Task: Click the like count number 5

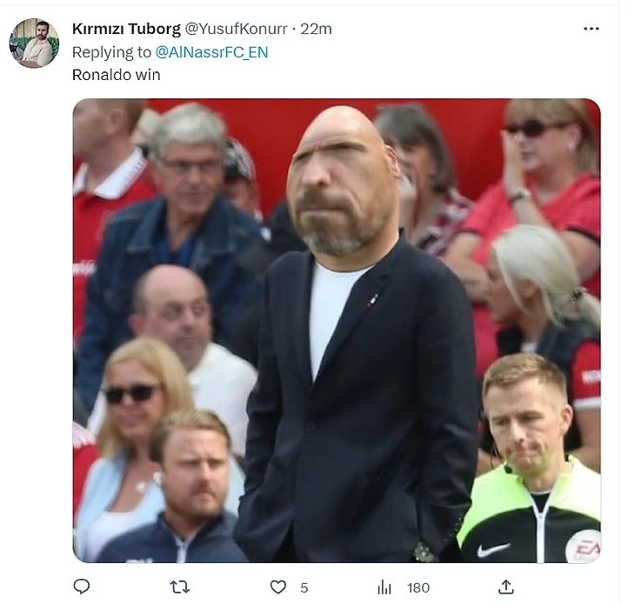Action: (304, 587)
